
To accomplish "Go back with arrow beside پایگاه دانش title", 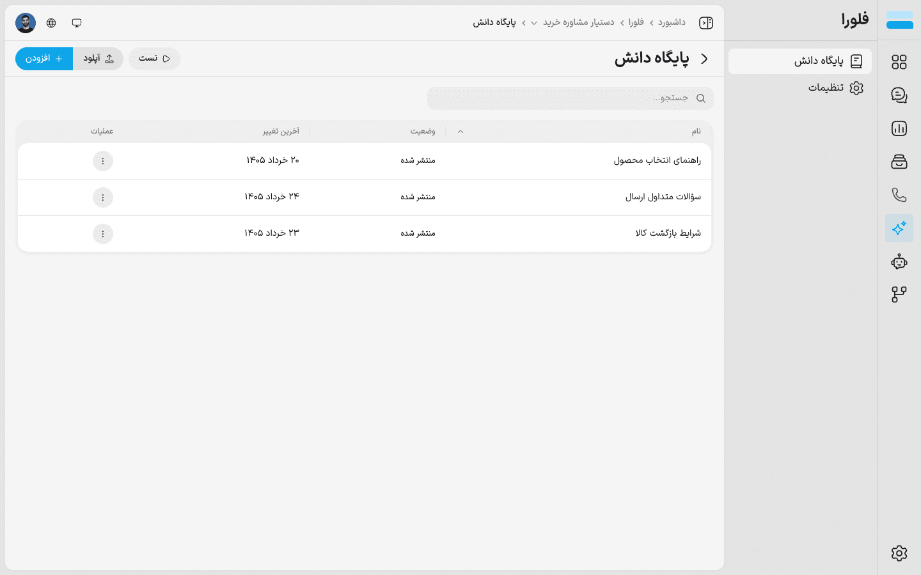I will click(704, 59).
